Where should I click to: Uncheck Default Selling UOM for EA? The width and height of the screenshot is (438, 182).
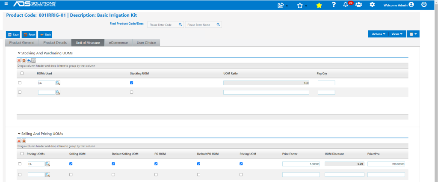113,164
